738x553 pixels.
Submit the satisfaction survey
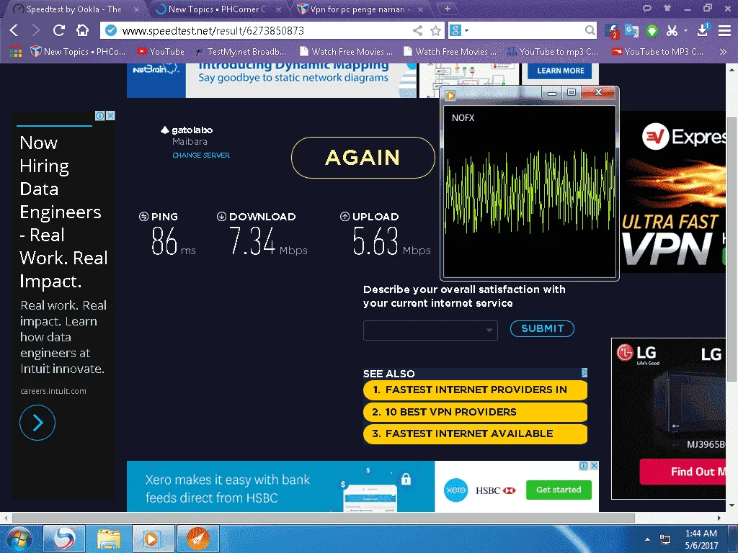(x=542, y=328)
